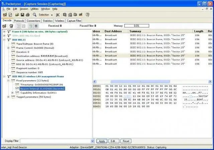The width and height of the screenshot is (214, 150).
Task: Open the Display Filter dropdown arrow
Action: tap(93, 141)
